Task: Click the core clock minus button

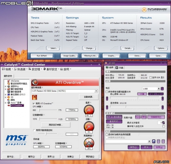Action: click(107, 98)
